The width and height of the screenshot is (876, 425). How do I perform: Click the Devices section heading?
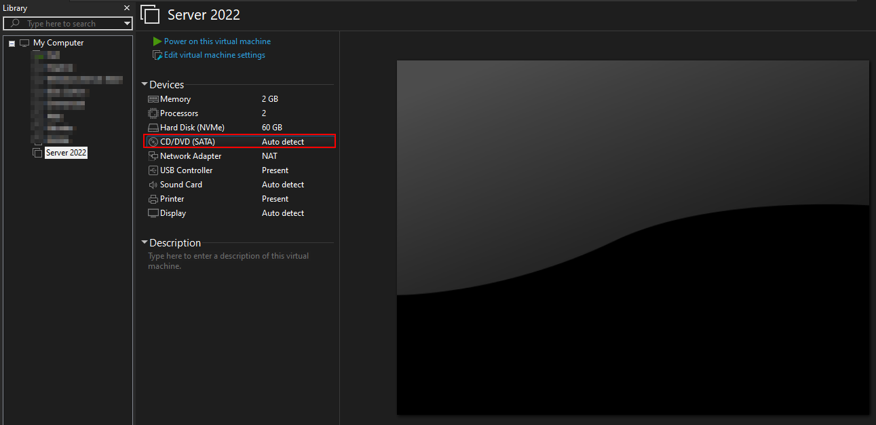pos(167,85)
